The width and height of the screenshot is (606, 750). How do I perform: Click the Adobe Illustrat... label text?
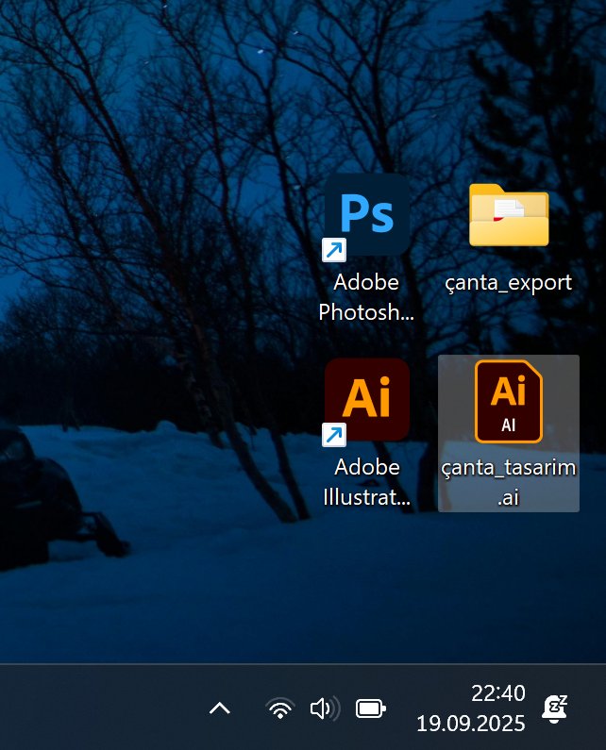point(366,482)
